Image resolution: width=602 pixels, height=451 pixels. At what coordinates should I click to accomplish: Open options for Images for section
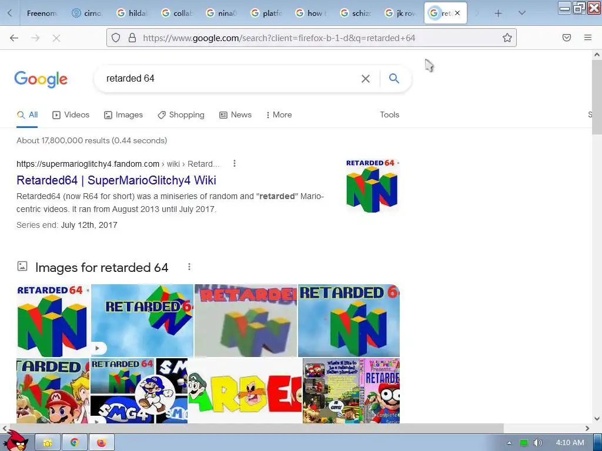[x=189, y=267]
